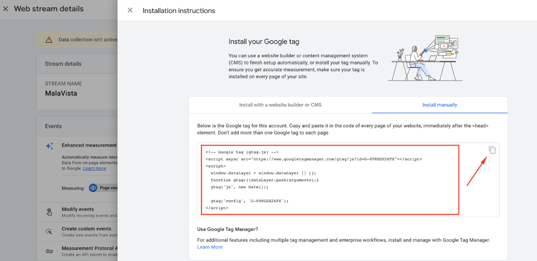Switch to Install with a website builder tab
Image resolution: width=537 pixels, height=261 pixels.
point(280,105)
